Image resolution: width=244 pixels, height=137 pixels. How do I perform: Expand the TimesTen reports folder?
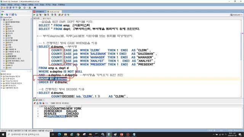2,81
